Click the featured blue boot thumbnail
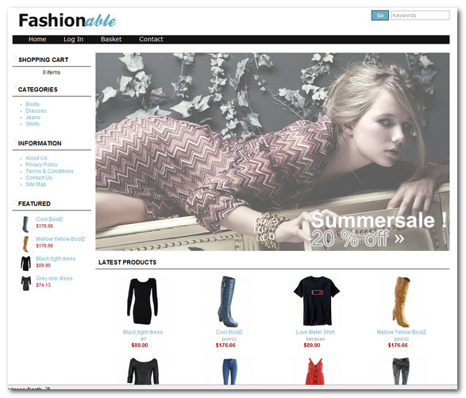Screen dimensions: 466x398 [26, 224]
